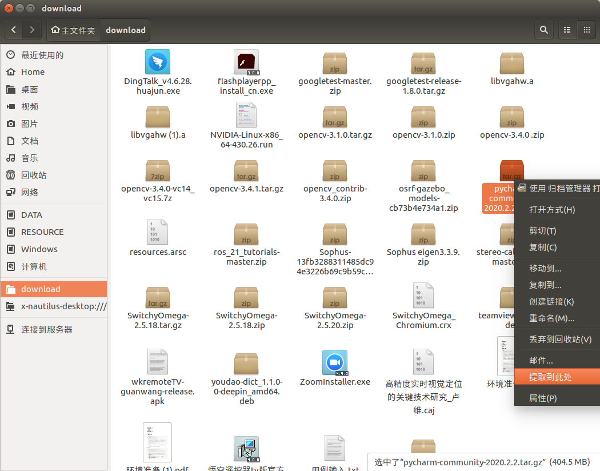600x471 pixels.
Task: Select the resources.arsc binary file icon
Action: 158,232
